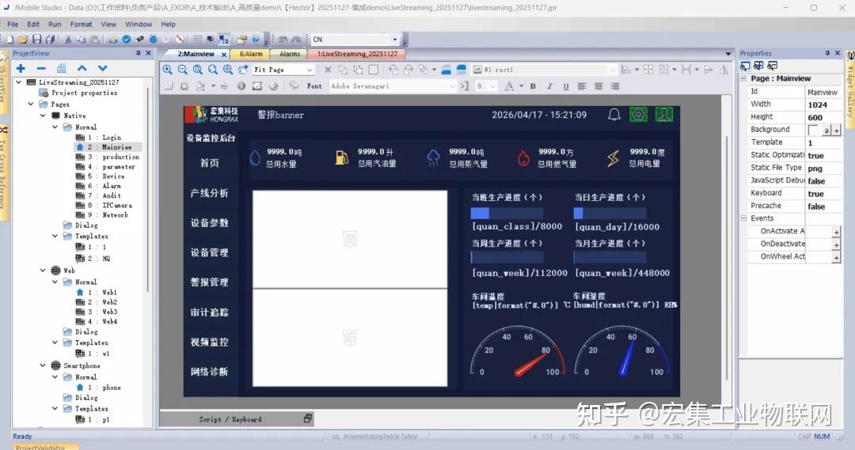
Task: Pin the Properties panel
Action: point(827,54)
